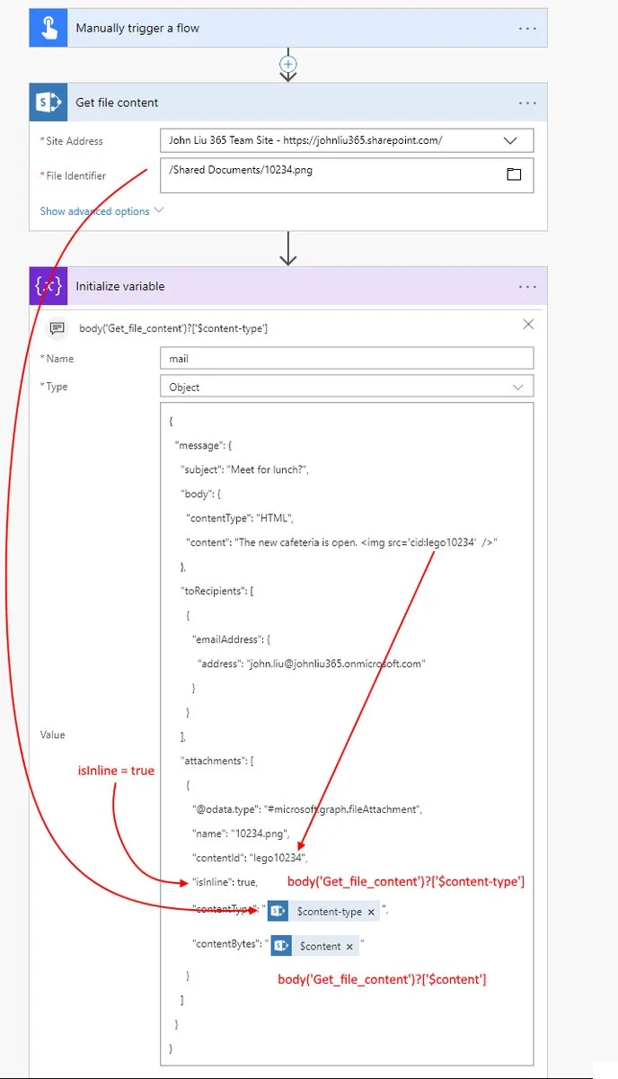Open the Initialize variable ellipsis menu
This screenshot has height=1079, width=618.
point(527,286)
